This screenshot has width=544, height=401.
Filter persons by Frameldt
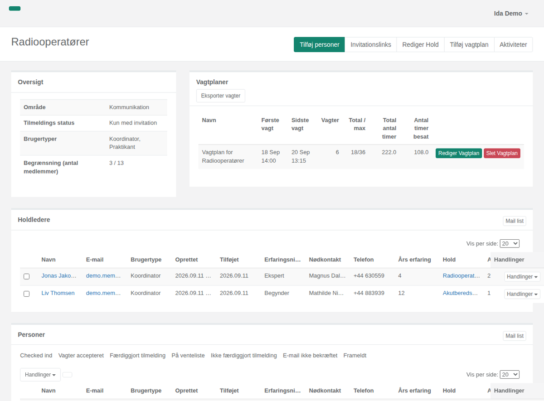pos(355,356)
